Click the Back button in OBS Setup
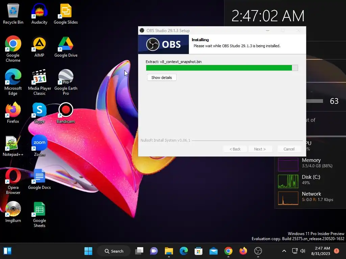 pos(235,149)
